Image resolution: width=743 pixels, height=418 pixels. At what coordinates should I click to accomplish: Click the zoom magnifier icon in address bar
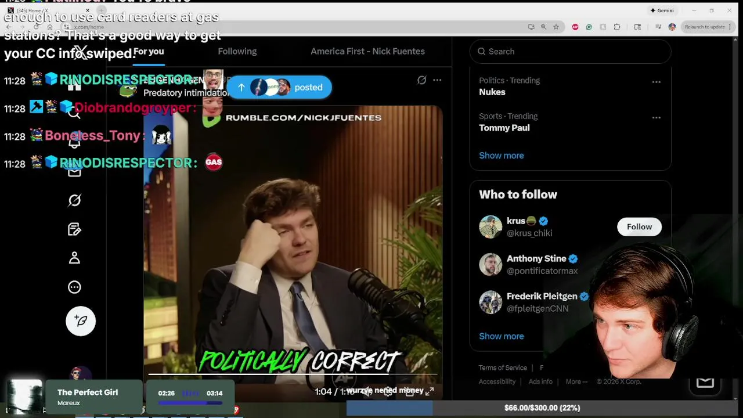point(543,27)
